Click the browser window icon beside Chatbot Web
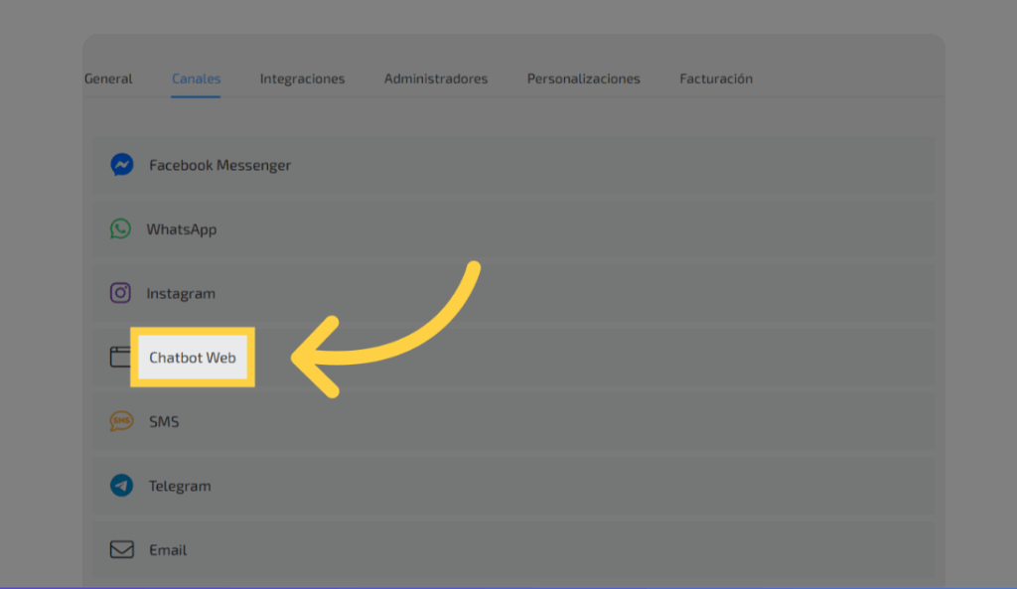The width and height of the screenshot is (1017, 589). click(x=120, y=358)
